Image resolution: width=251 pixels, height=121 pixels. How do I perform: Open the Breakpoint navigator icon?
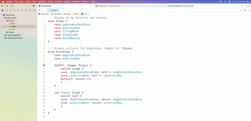click(30, 10)
